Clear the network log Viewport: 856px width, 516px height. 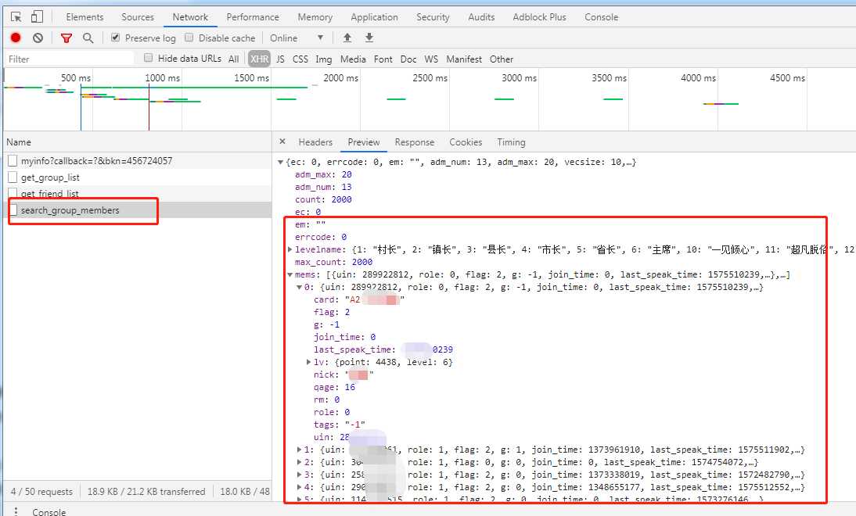[x=38, y=38]
